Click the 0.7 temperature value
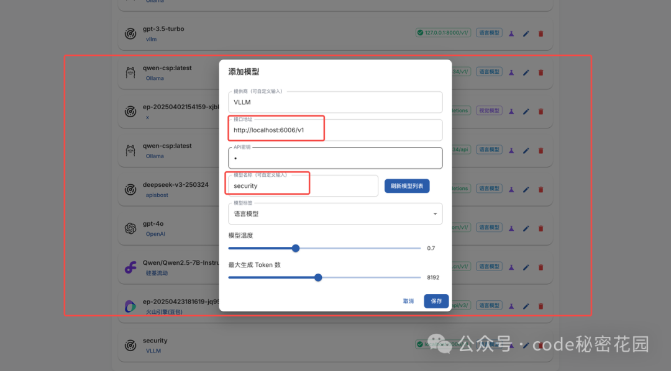Image resolution: width=671 pixels, height=371 pixels. pyautogui.click(x=431, y=248)
